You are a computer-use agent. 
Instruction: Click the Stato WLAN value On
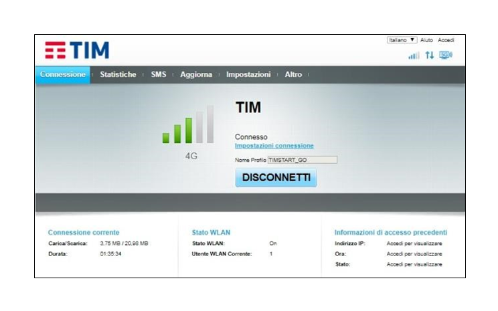(273, 243)
